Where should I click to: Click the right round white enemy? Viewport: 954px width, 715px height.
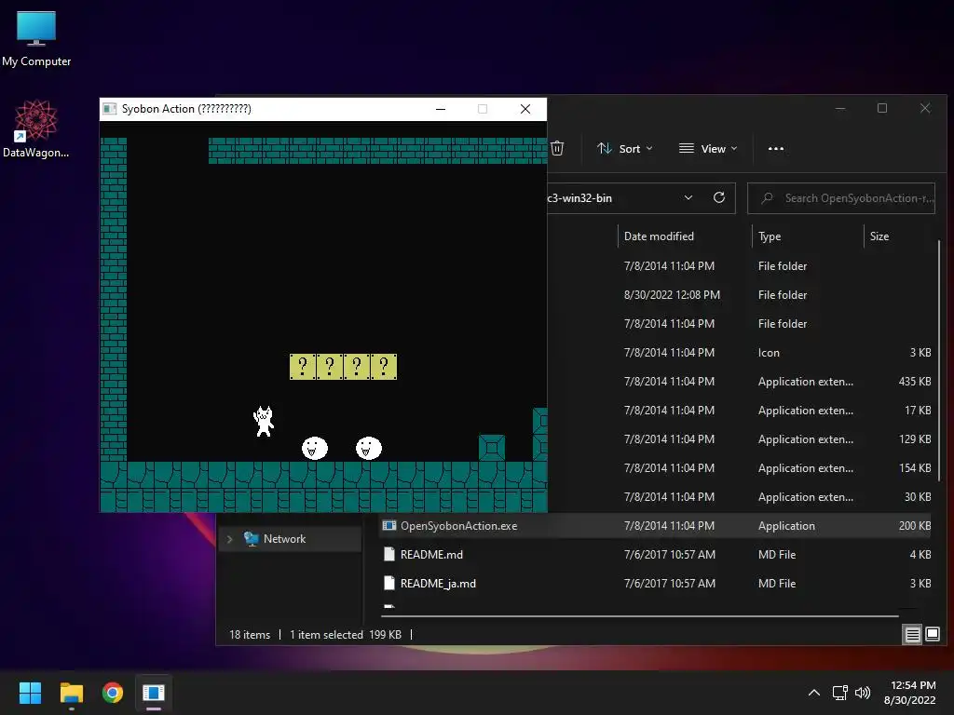369,448
